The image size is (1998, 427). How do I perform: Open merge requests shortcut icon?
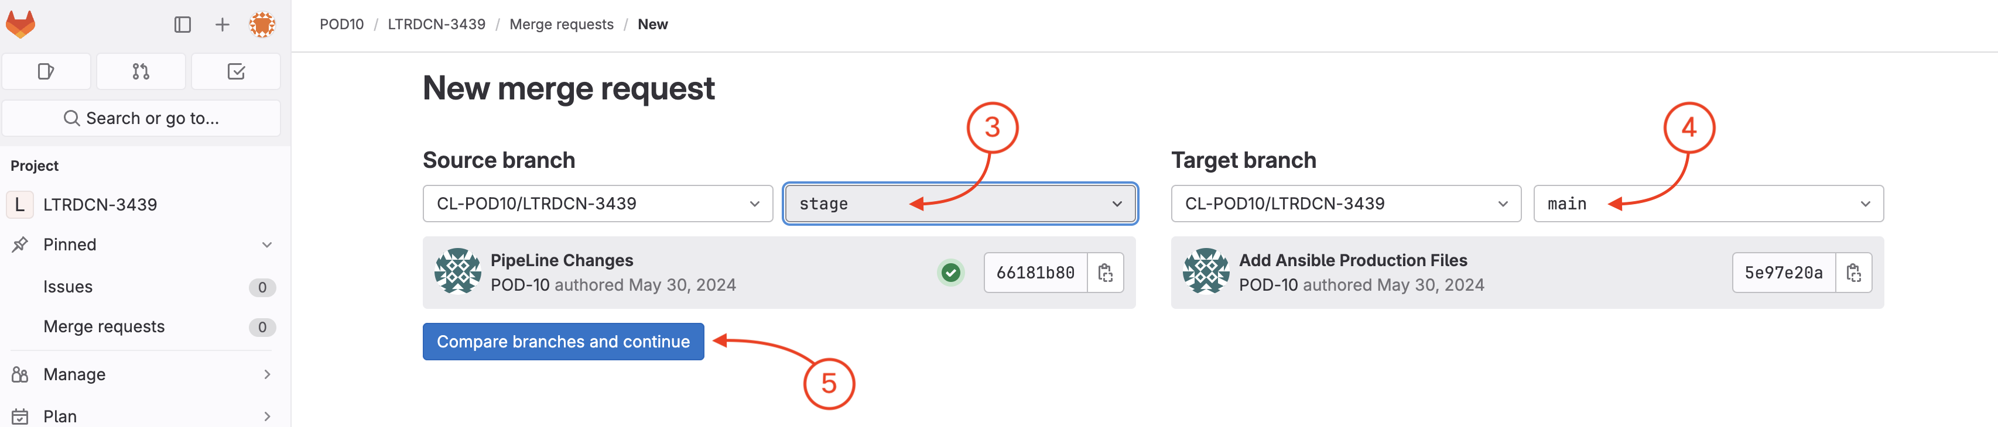pos(141,72)
